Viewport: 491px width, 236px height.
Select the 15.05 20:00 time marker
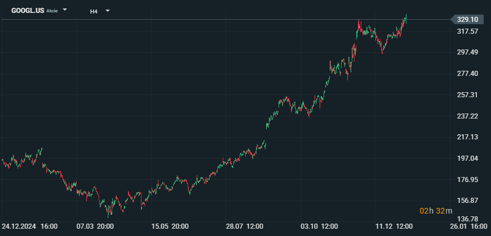(x=170, y=226)
